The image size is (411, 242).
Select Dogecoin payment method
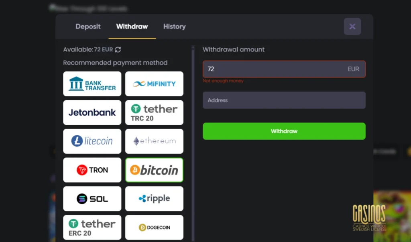coord(154,227)
